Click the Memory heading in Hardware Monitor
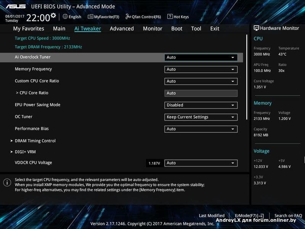The width and height of the screenshot is (305, 229). [x=263, y=103]
